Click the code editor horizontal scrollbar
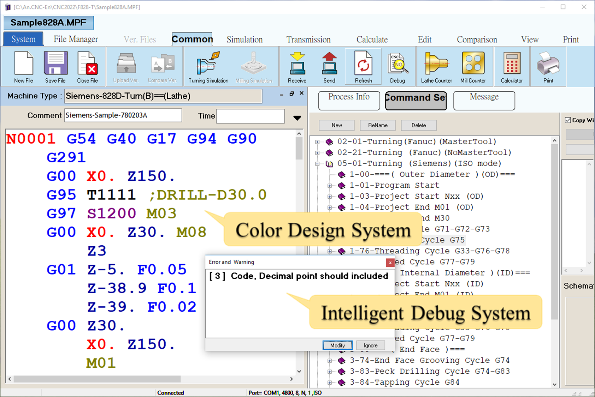This screenshot has height=397, width=595. pos(97,379)
